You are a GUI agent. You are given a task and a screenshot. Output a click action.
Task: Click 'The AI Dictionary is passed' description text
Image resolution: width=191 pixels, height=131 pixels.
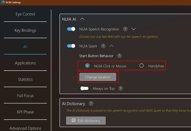[x=128, y=110]
